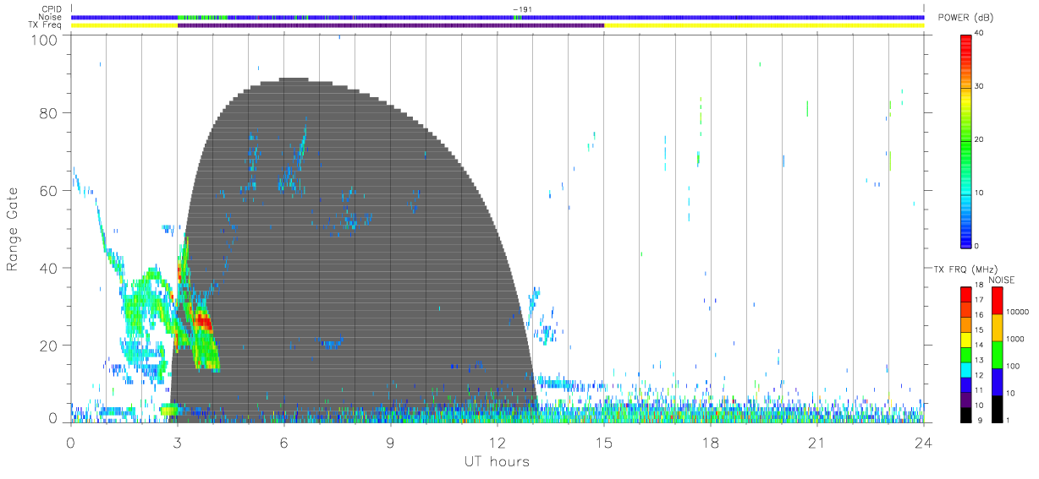
Task: Click the NOISE legend title
Action: click(x=1001, y=280)
